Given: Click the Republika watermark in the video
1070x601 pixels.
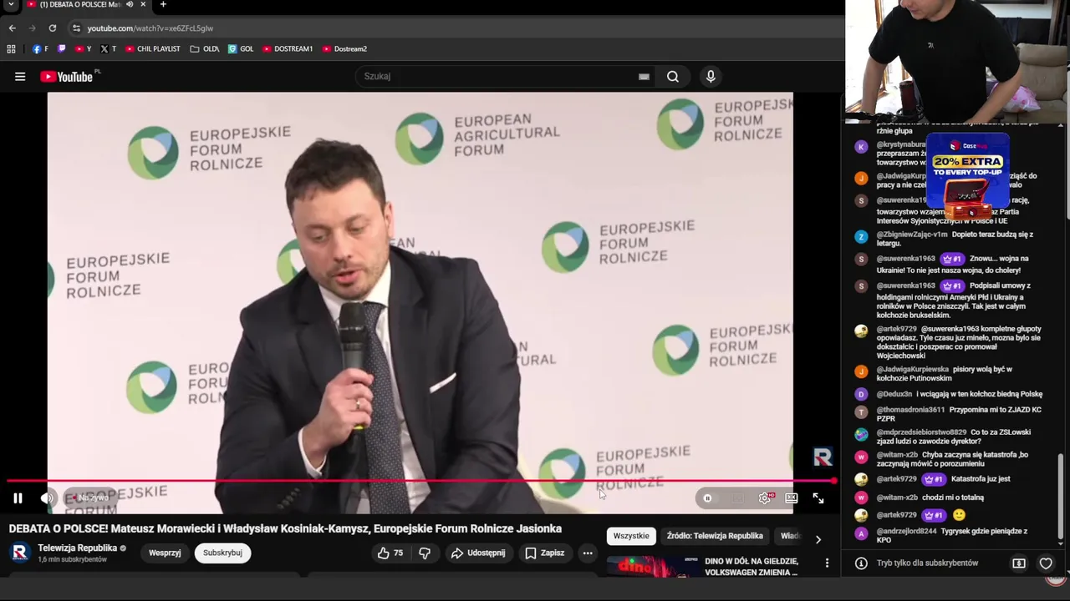Looking at the screenshot, I should [x=823, y=457].
